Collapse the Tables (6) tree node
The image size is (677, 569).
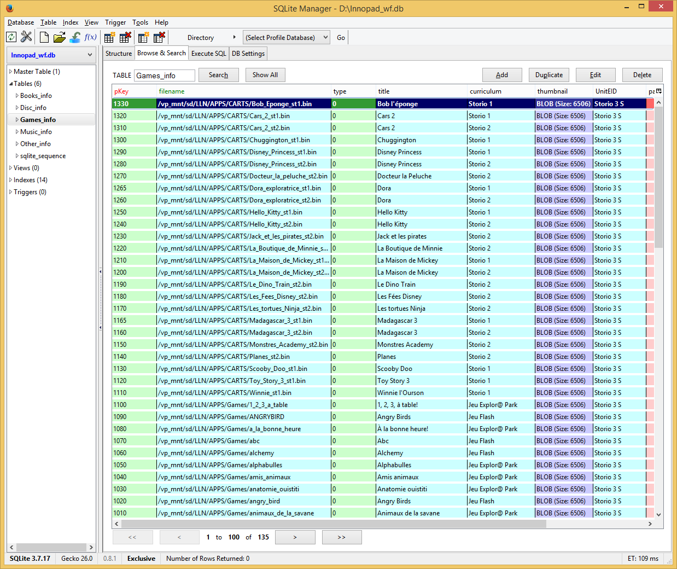[10, 84]
